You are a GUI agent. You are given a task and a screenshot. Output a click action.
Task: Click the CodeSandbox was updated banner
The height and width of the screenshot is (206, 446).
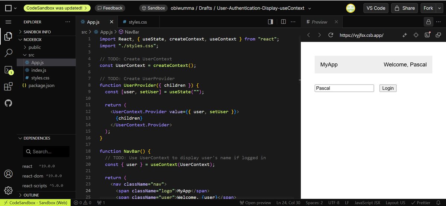coord(57,8)
